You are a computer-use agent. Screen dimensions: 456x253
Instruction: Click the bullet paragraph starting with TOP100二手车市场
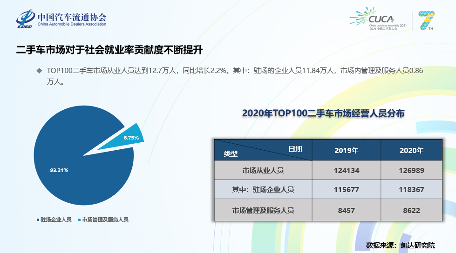235,76
